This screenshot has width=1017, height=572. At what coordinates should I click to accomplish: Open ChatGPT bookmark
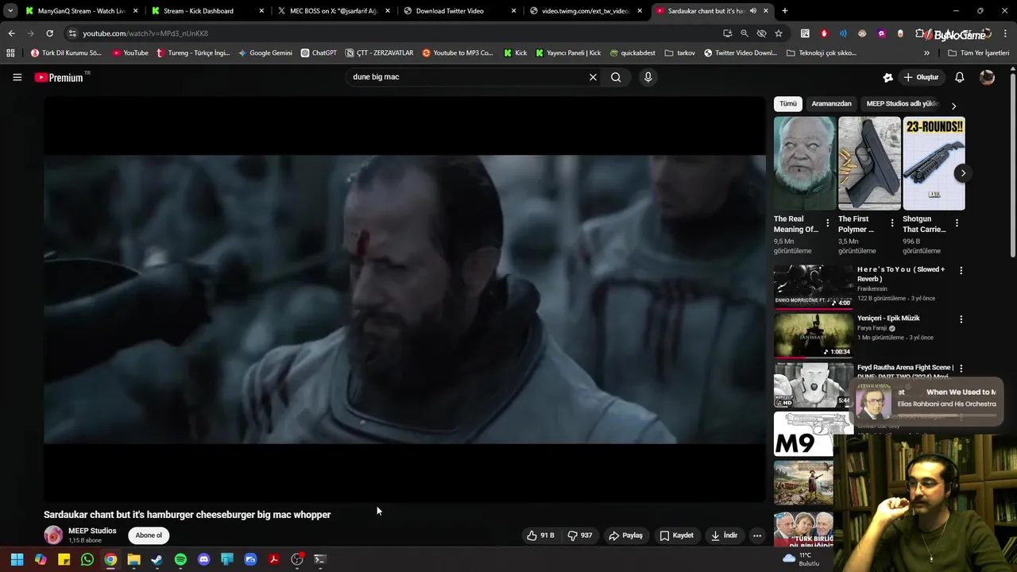[x=319, y=53]
